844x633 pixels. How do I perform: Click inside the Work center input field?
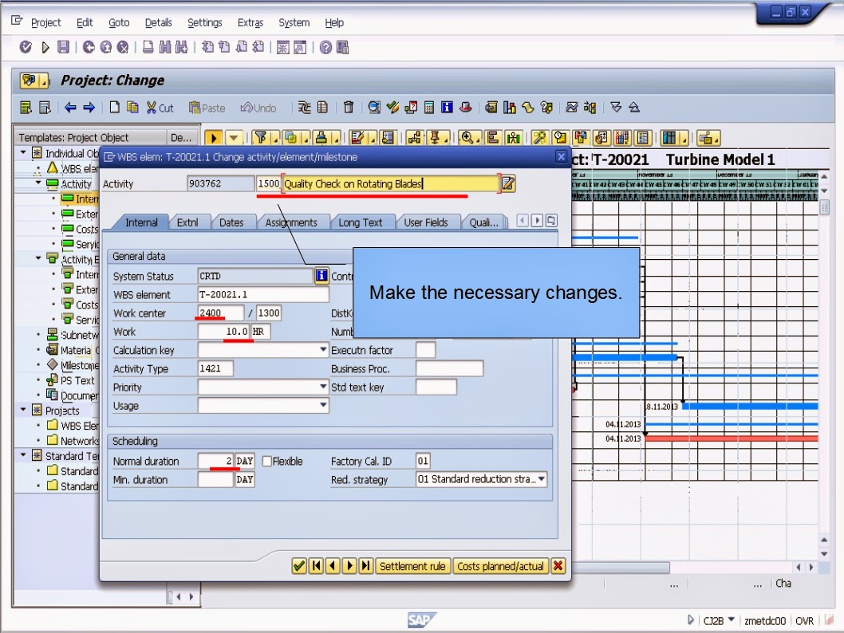click(x=219, y=313)
